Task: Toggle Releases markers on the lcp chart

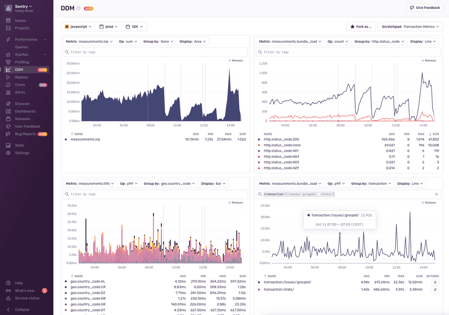Action: coord(236,61)
